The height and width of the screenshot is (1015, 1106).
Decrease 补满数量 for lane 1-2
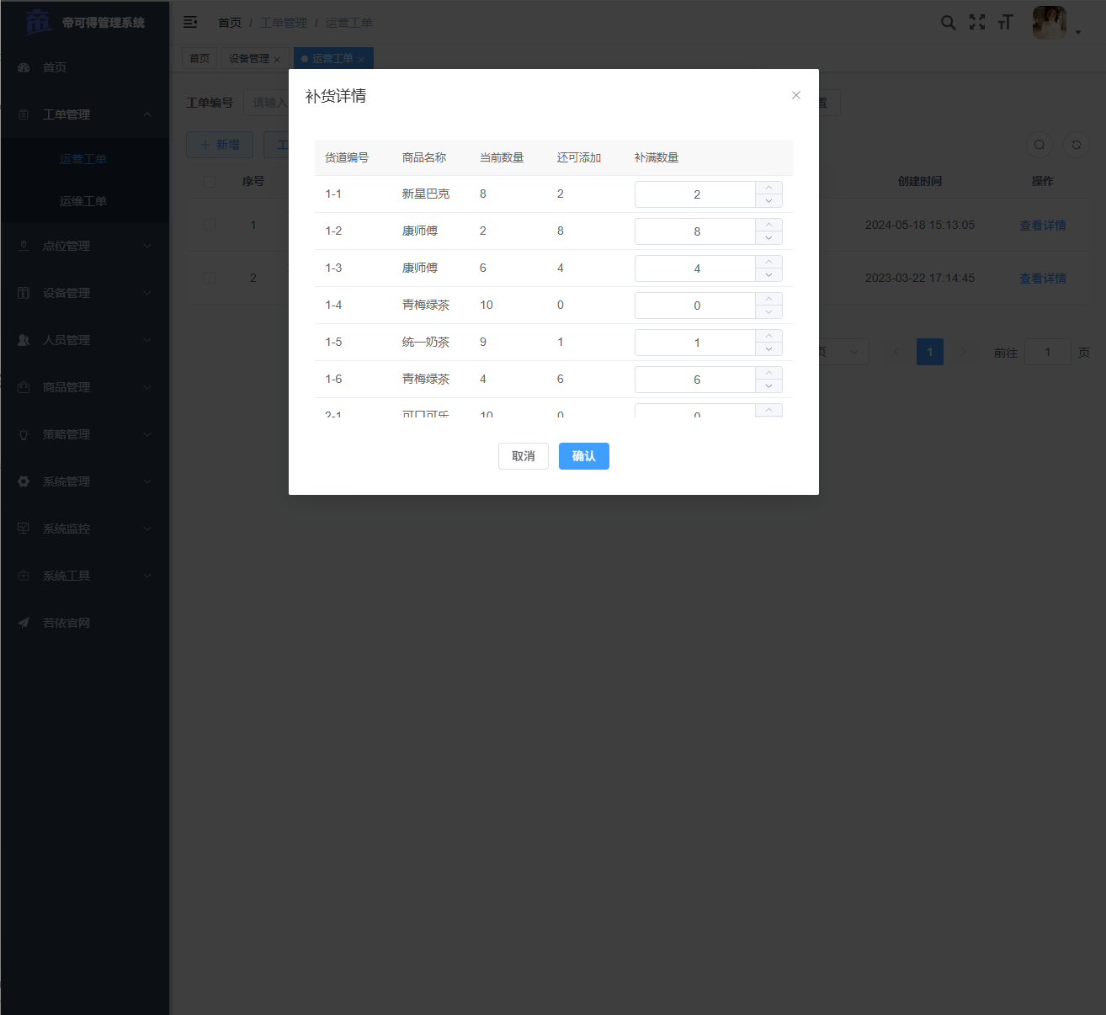click(x=768, y=238)
